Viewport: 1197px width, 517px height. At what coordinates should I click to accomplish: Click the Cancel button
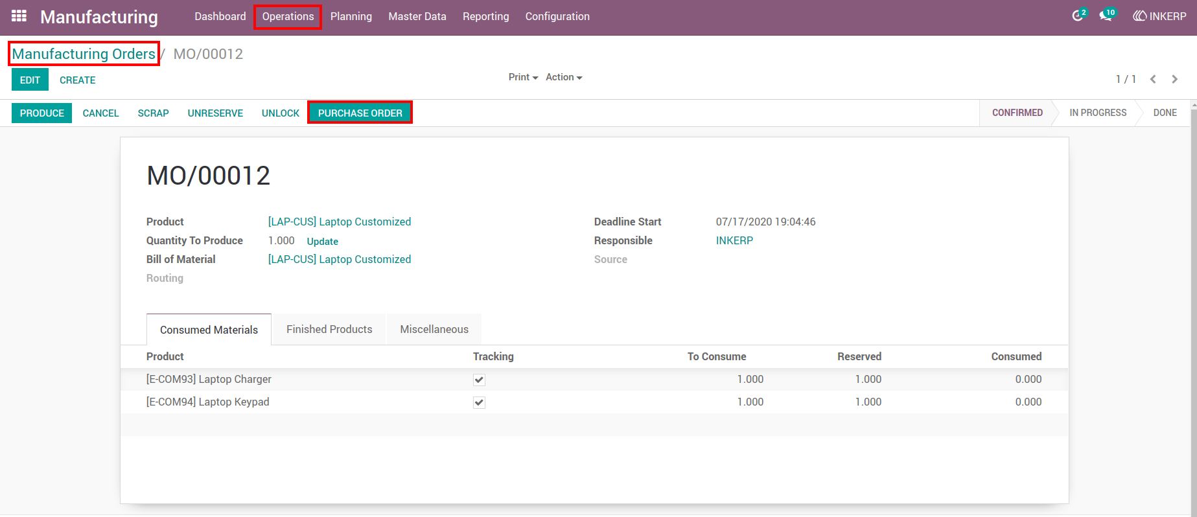(100, 113)
